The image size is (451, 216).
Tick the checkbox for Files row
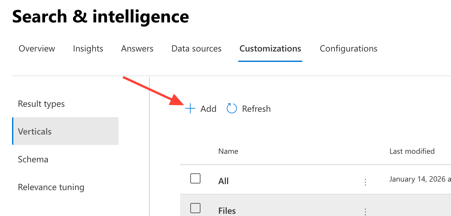tap(195, 208)
